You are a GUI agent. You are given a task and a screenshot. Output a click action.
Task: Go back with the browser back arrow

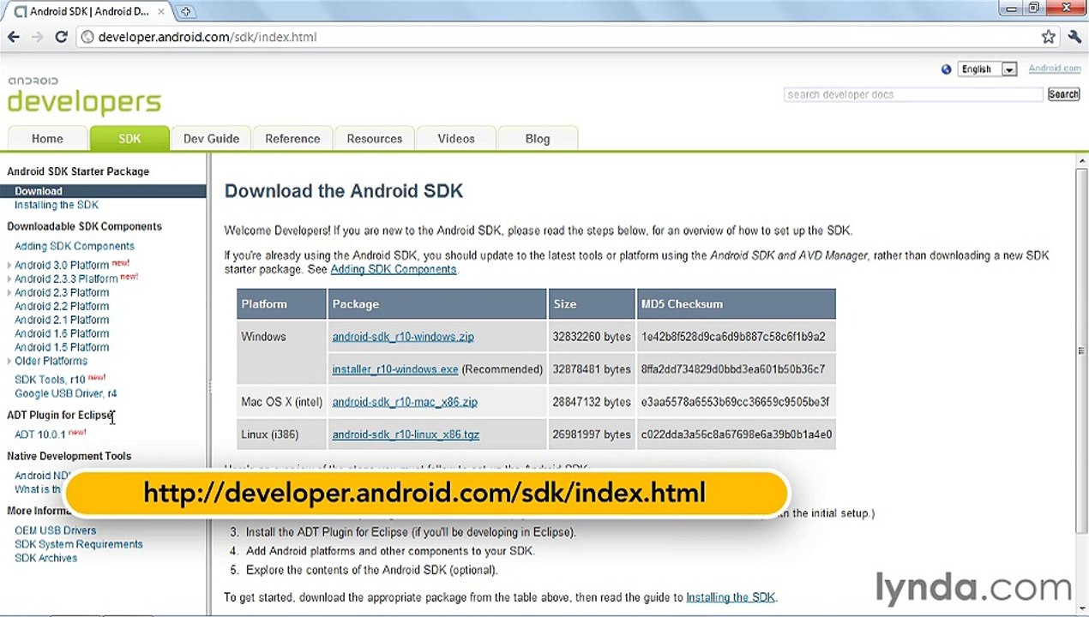click(14, 37)
